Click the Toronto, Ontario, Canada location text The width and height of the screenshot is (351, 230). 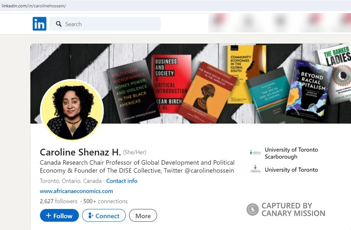pos(71,181)
